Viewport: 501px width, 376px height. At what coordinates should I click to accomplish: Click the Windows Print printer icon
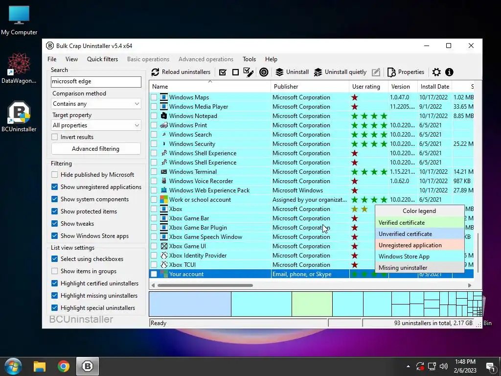pos(164,125)
